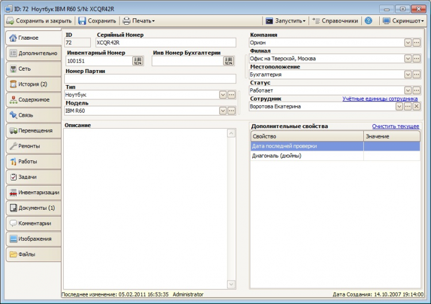Open the Документы (1) tab
This screenshot has height=304, width=431.
pyautogui.click(x=33, y=208)
